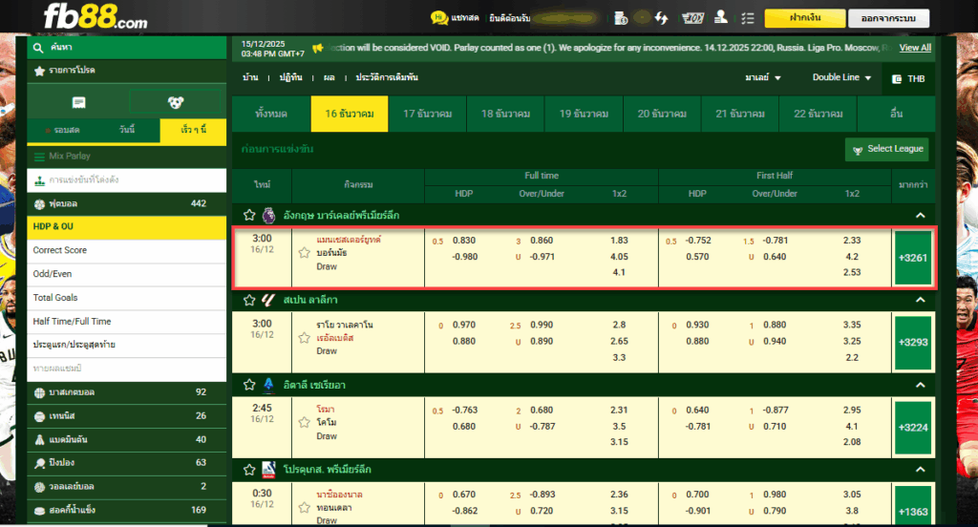
Task: Click the badminton shuttlecock icon
Action: 39,440
